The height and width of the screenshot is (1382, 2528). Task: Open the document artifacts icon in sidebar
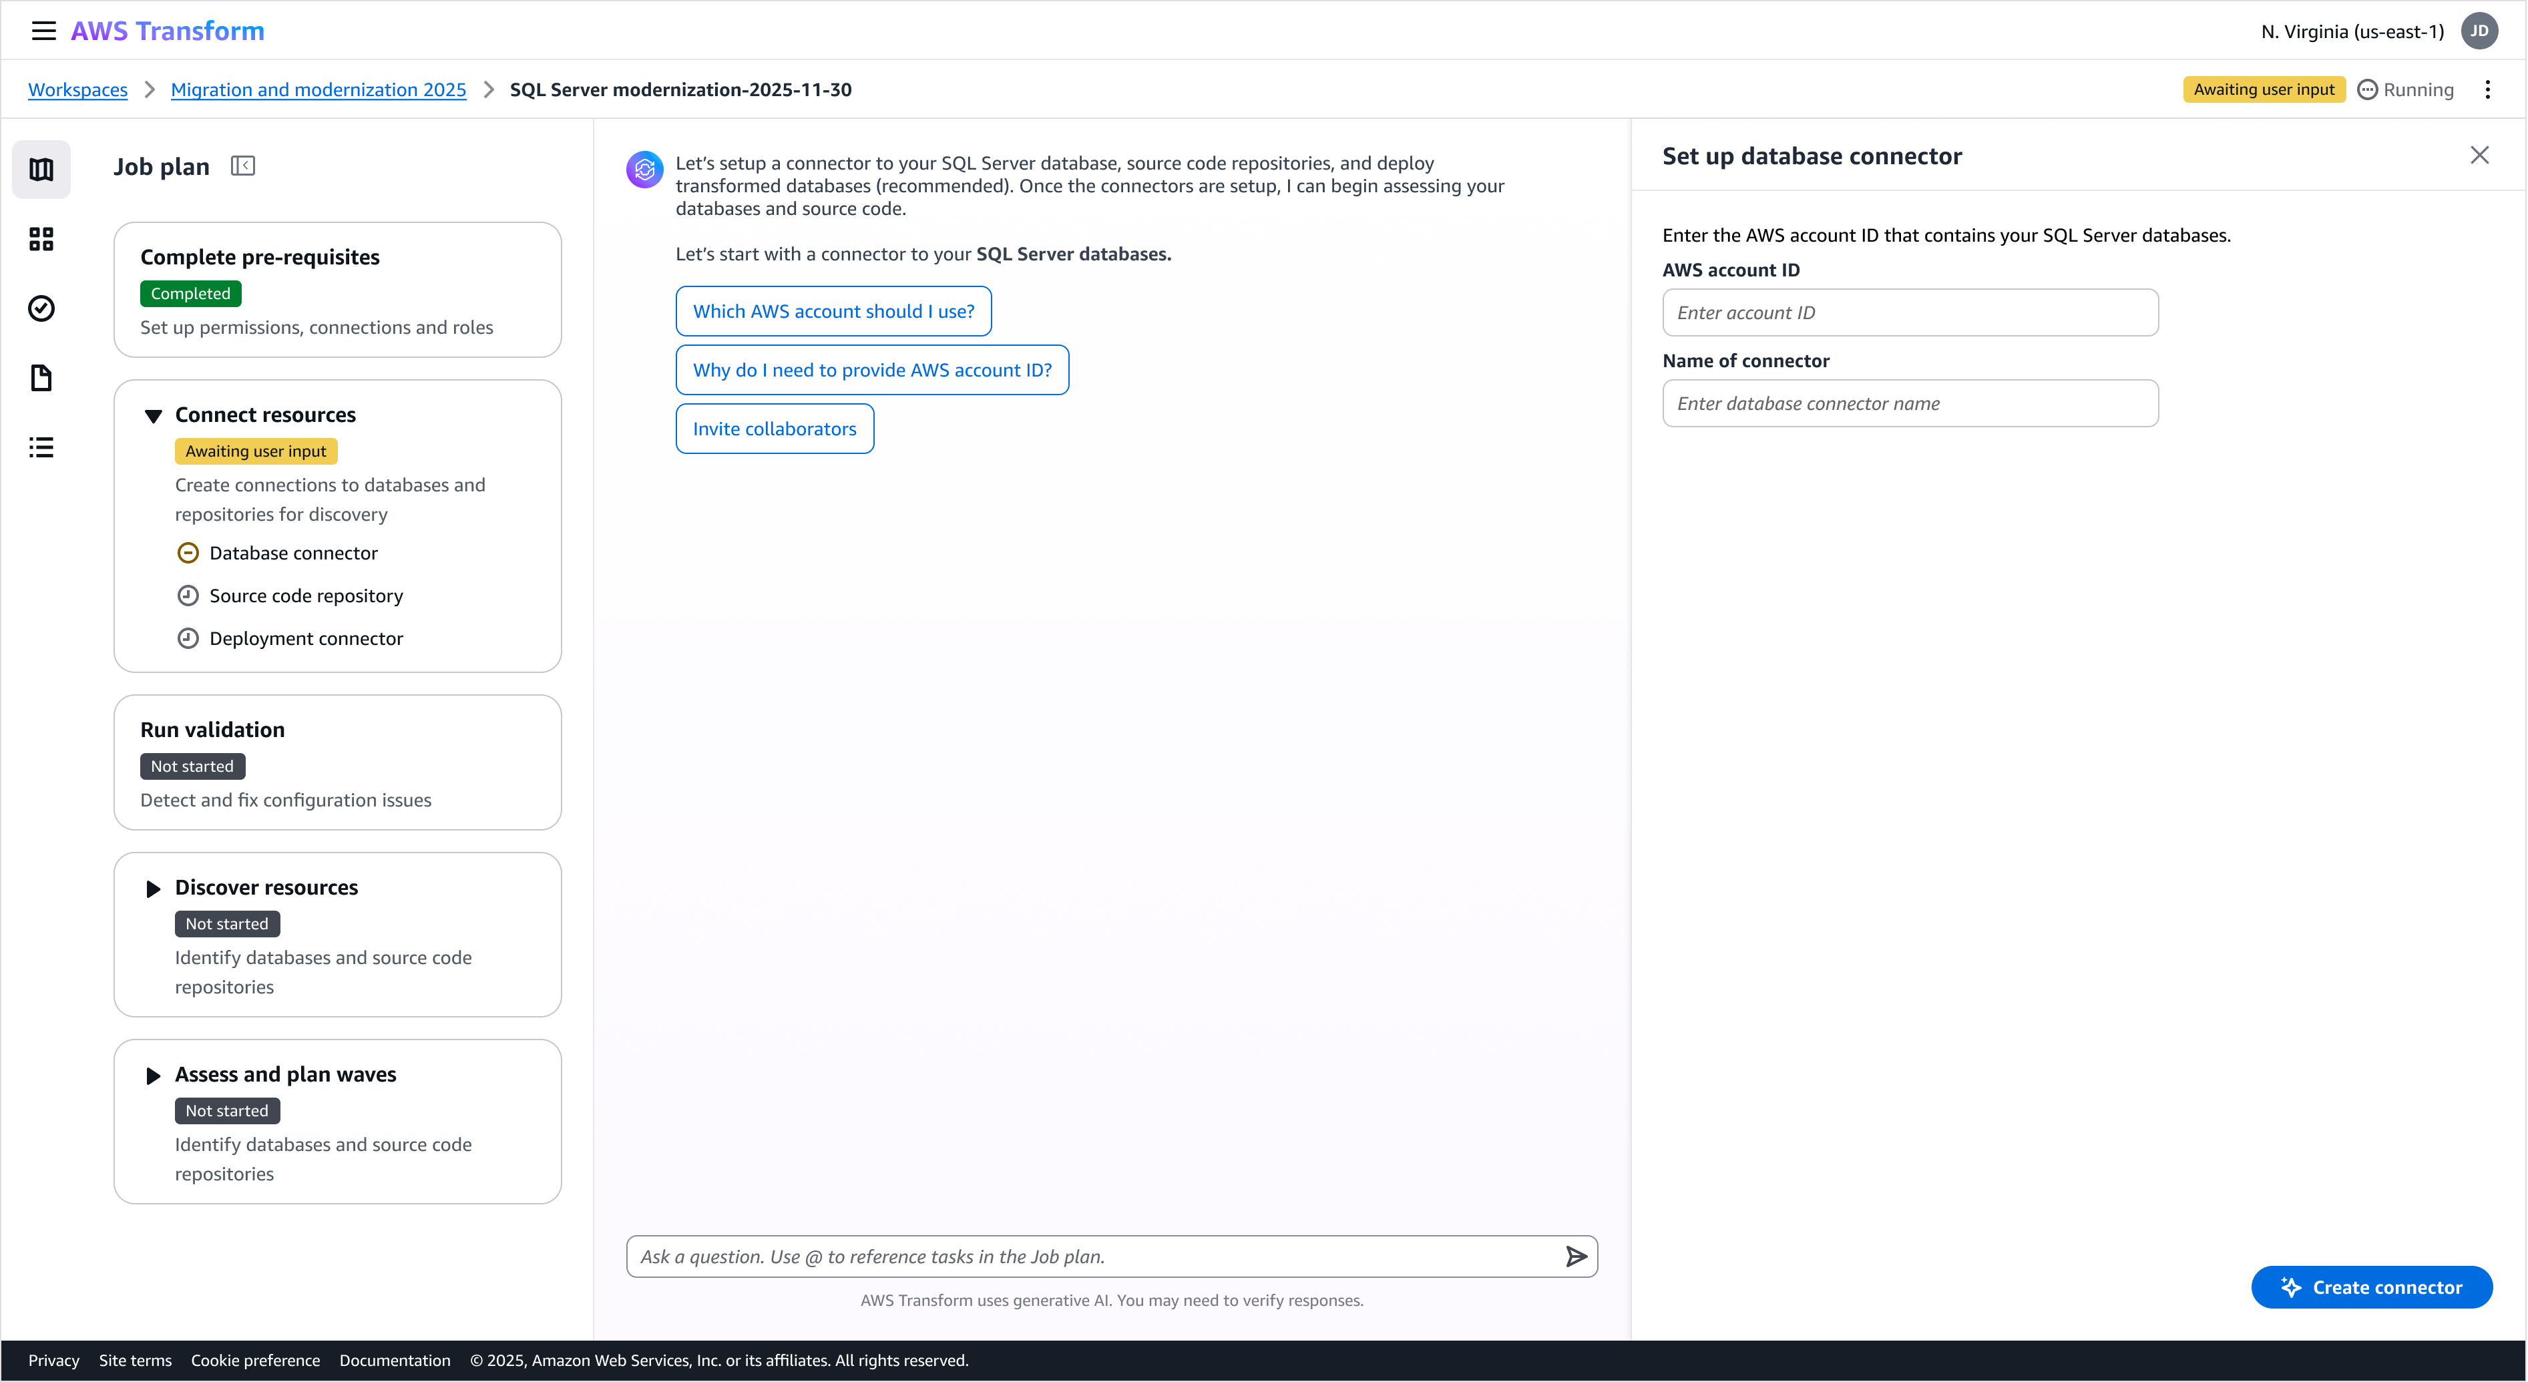coord(41,378)
